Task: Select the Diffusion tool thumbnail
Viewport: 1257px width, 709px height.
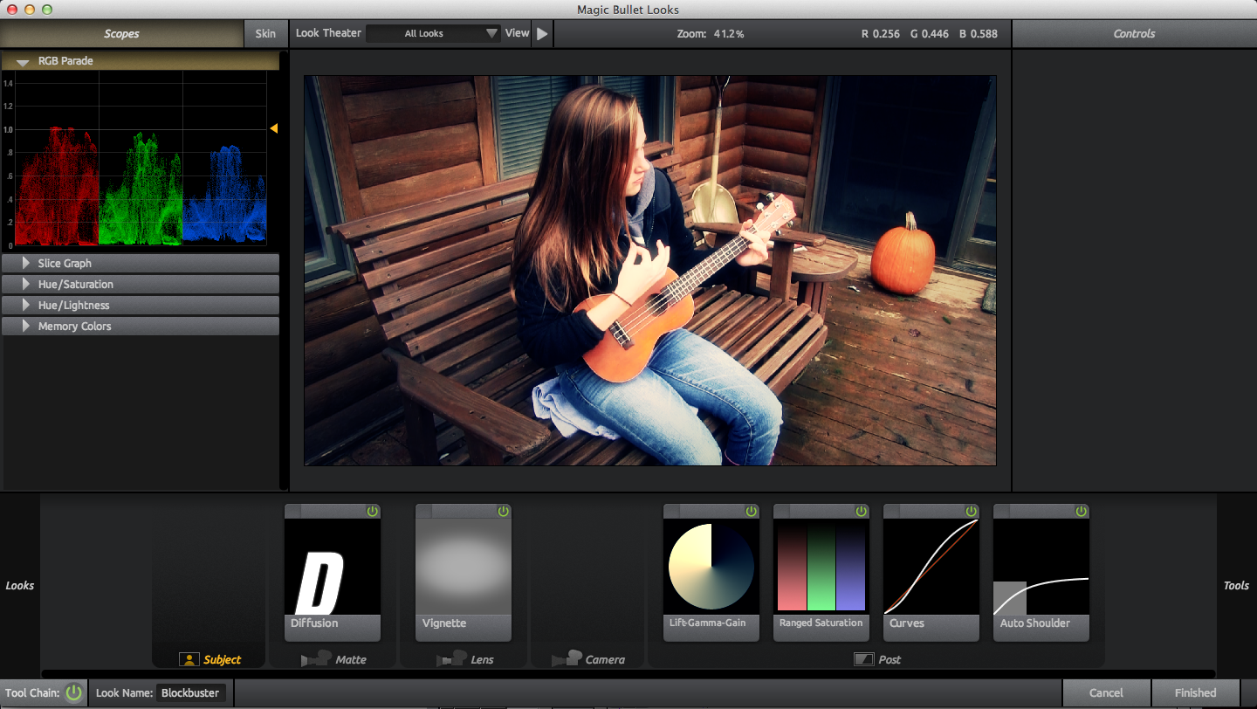Action: click(x=332, y=567)
